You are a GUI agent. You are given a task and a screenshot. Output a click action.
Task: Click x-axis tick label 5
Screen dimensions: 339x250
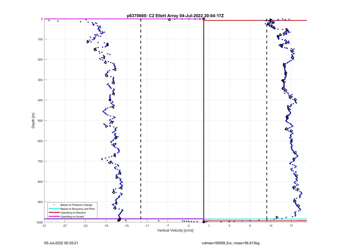[x=229, y=226]
